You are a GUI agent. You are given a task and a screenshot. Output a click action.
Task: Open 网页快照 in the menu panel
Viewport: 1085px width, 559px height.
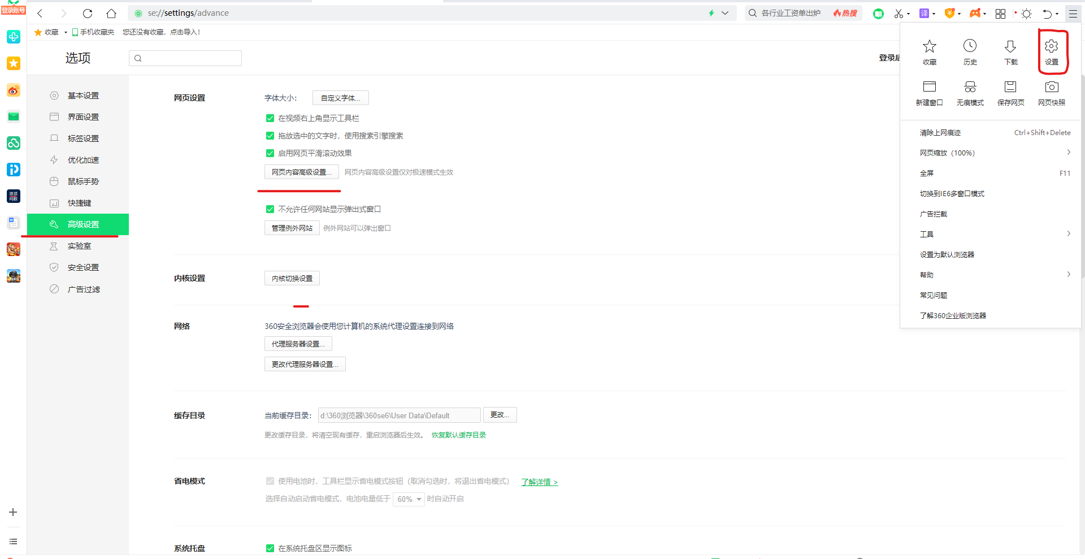coord(1051,92)
